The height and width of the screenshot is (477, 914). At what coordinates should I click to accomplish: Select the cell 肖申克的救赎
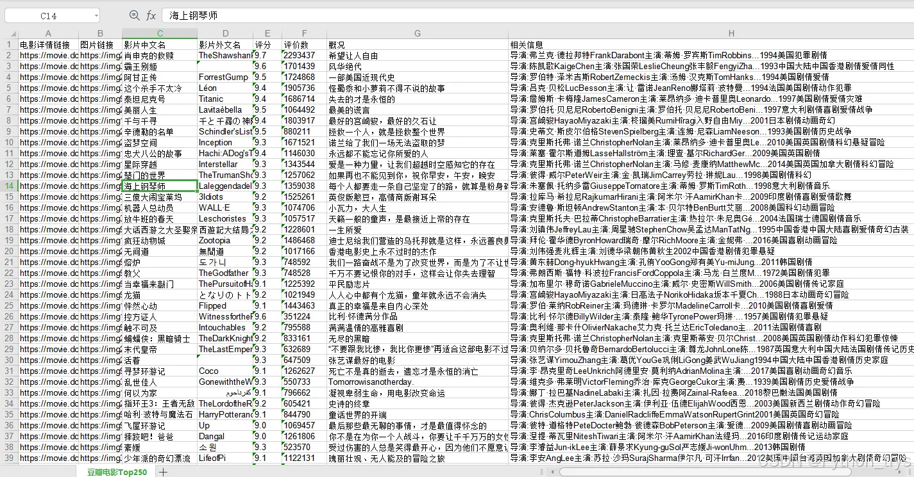(159, 56)
